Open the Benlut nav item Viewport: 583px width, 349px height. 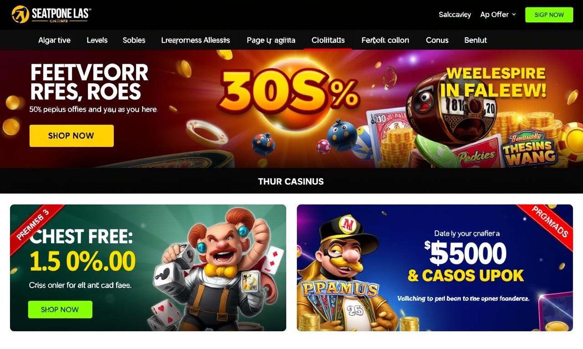[x=476, y=40]
